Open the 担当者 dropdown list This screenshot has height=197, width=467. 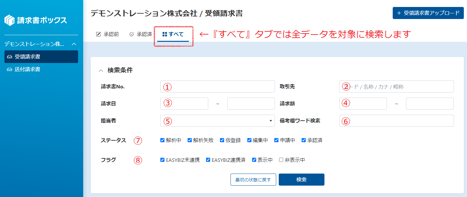pyautogui.click(x=217, y=121)
